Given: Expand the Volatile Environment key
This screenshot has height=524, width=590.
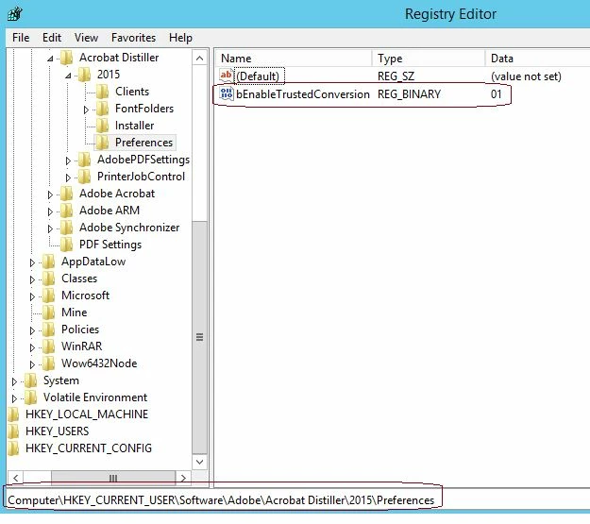Looking at the screenshot, I should pos(14,398).
